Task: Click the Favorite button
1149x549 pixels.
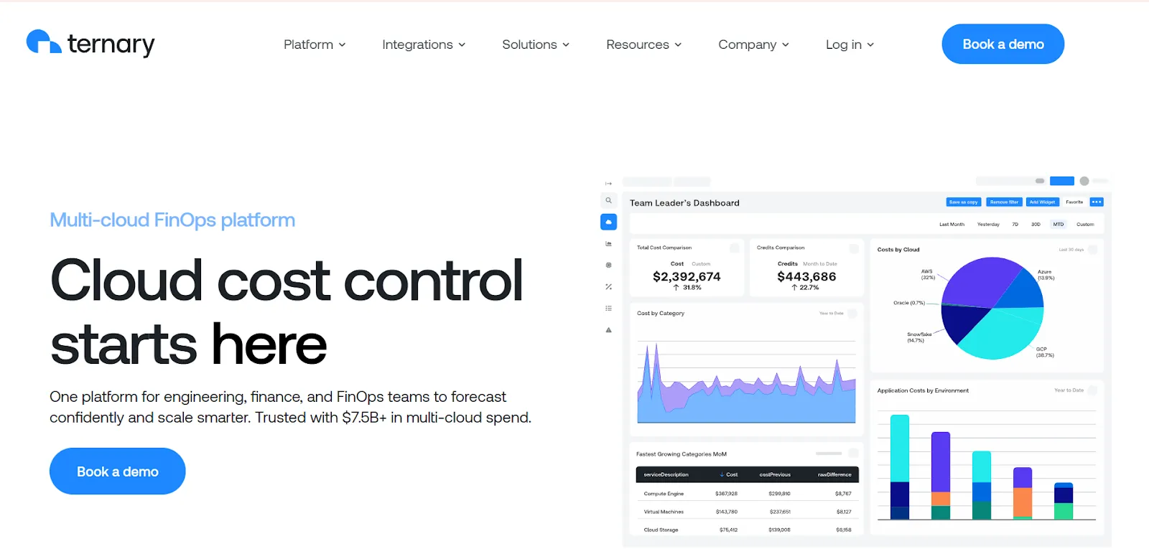Action: click(x=1074, y=202)
